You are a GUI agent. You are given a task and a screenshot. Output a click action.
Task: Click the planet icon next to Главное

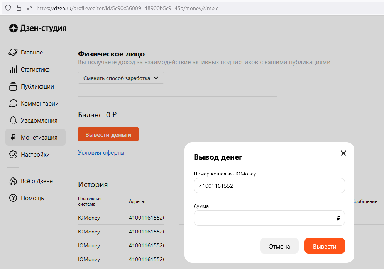coord(13,52)
